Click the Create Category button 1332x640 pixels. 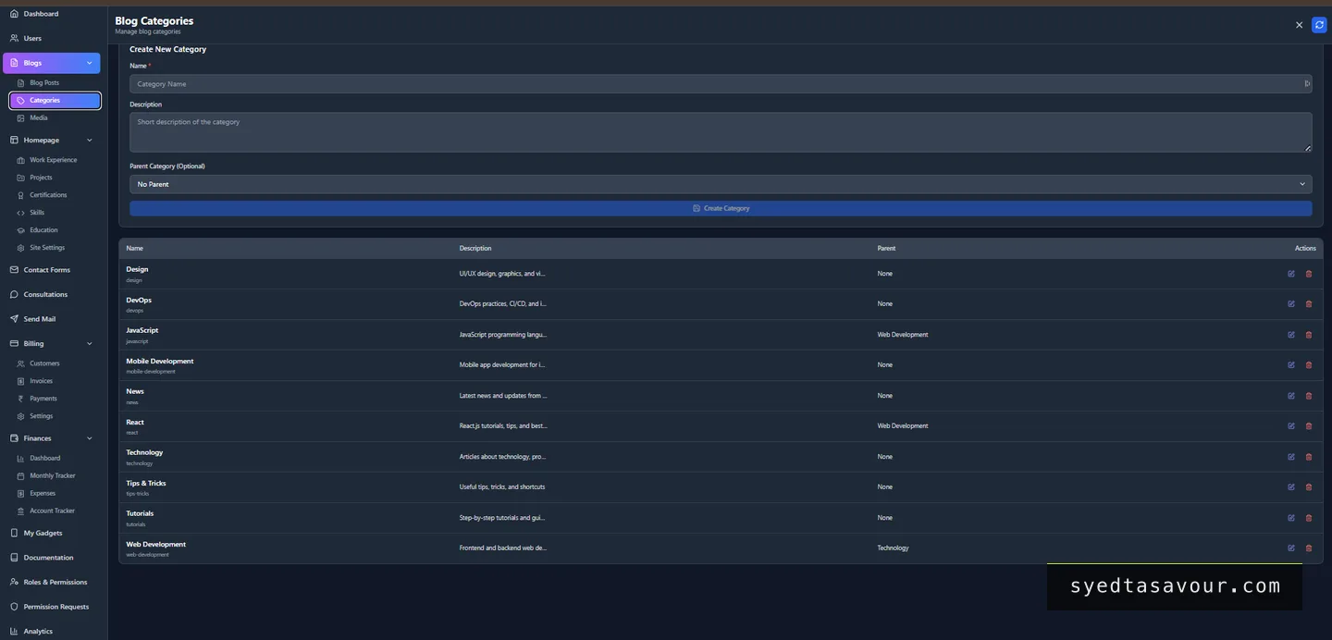point(721,208)
